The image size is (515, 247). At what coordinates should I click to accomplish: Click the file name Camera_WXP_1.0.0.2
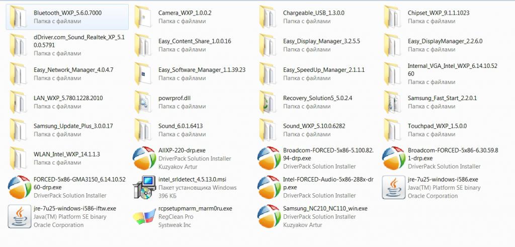pyautogui.click(x=185, y=13)
